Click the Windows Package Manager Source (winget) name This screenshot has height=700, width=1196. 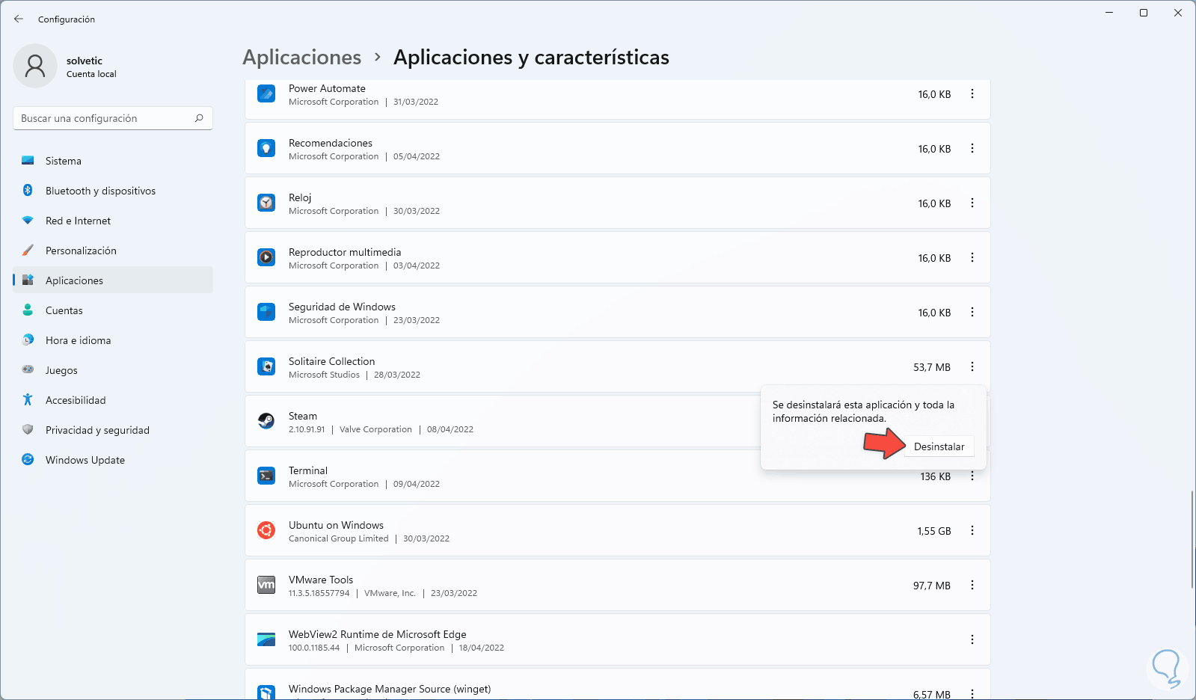point(390,689)
